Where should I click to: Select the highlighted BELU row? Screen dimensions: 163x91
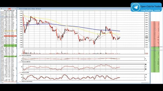(x=8, y=17)
